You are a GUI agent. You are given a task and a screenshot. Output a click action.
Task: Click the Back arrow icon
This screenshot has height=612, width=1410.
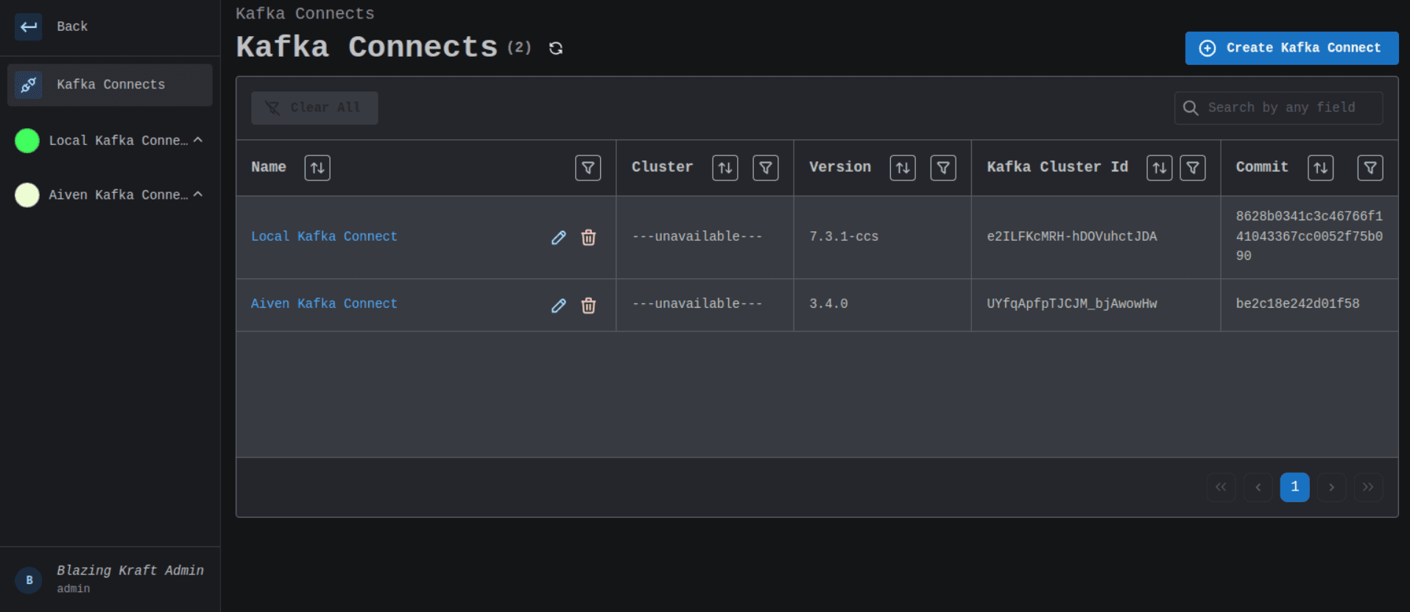pyautogui.click(x=28, y=27)
